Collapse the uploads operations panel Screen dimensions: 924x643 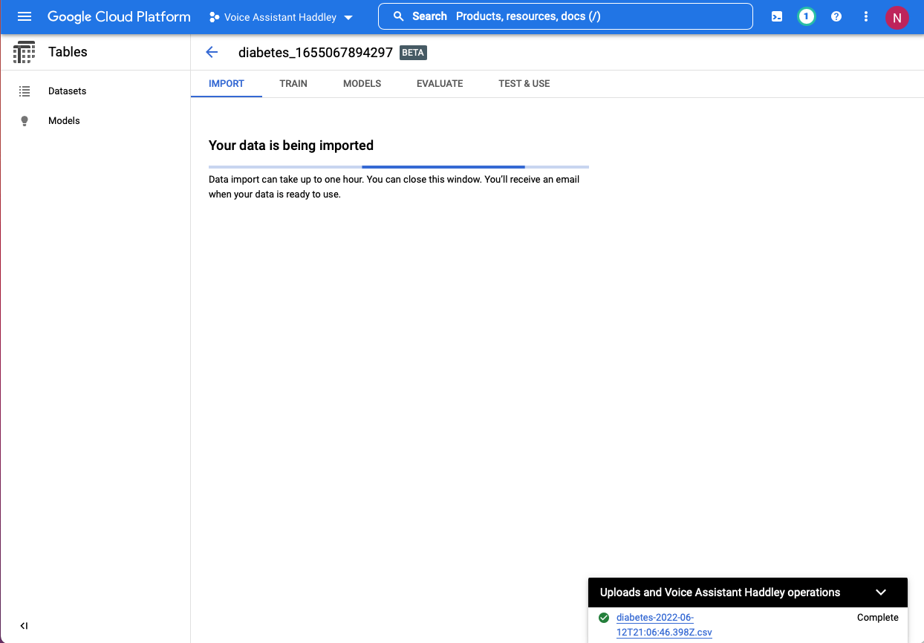point(881,592)
